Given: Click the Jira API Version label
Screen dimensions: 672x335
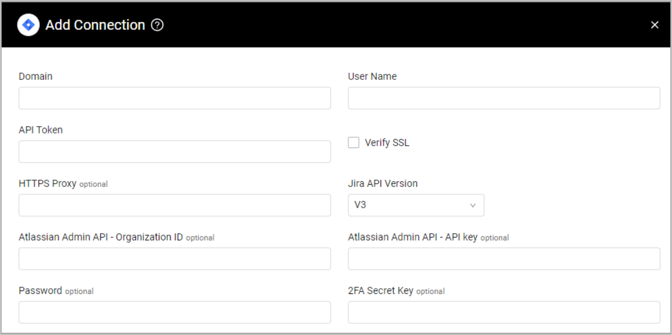Looking at the screenshot, I should tap(383, 184).
